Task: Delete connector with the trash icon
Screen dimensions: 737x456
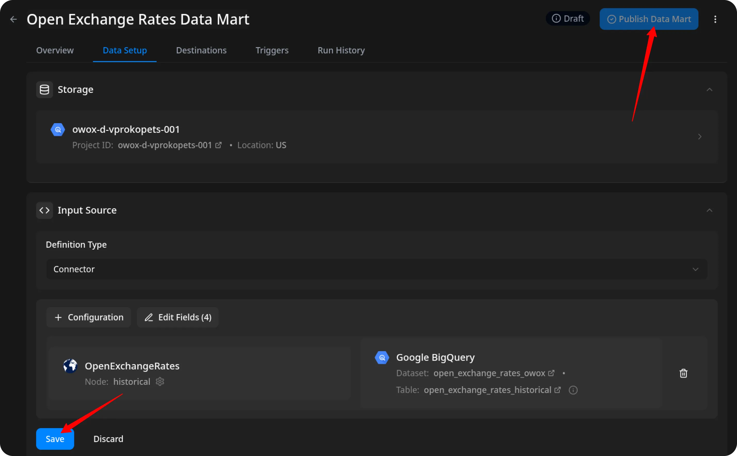Action: pos(683,373)
